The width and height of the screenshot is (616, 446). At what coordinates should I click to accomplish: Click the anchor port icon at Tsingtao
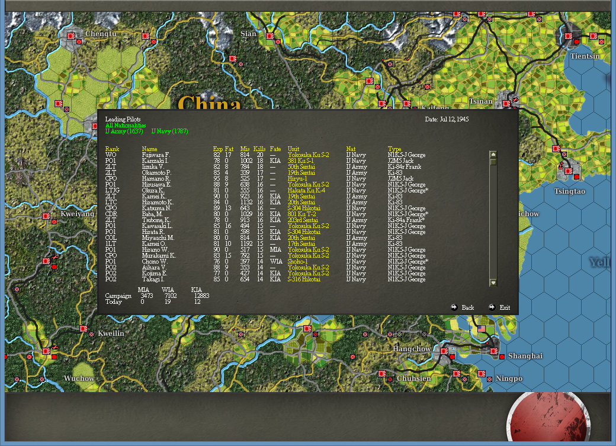point(560,166)
